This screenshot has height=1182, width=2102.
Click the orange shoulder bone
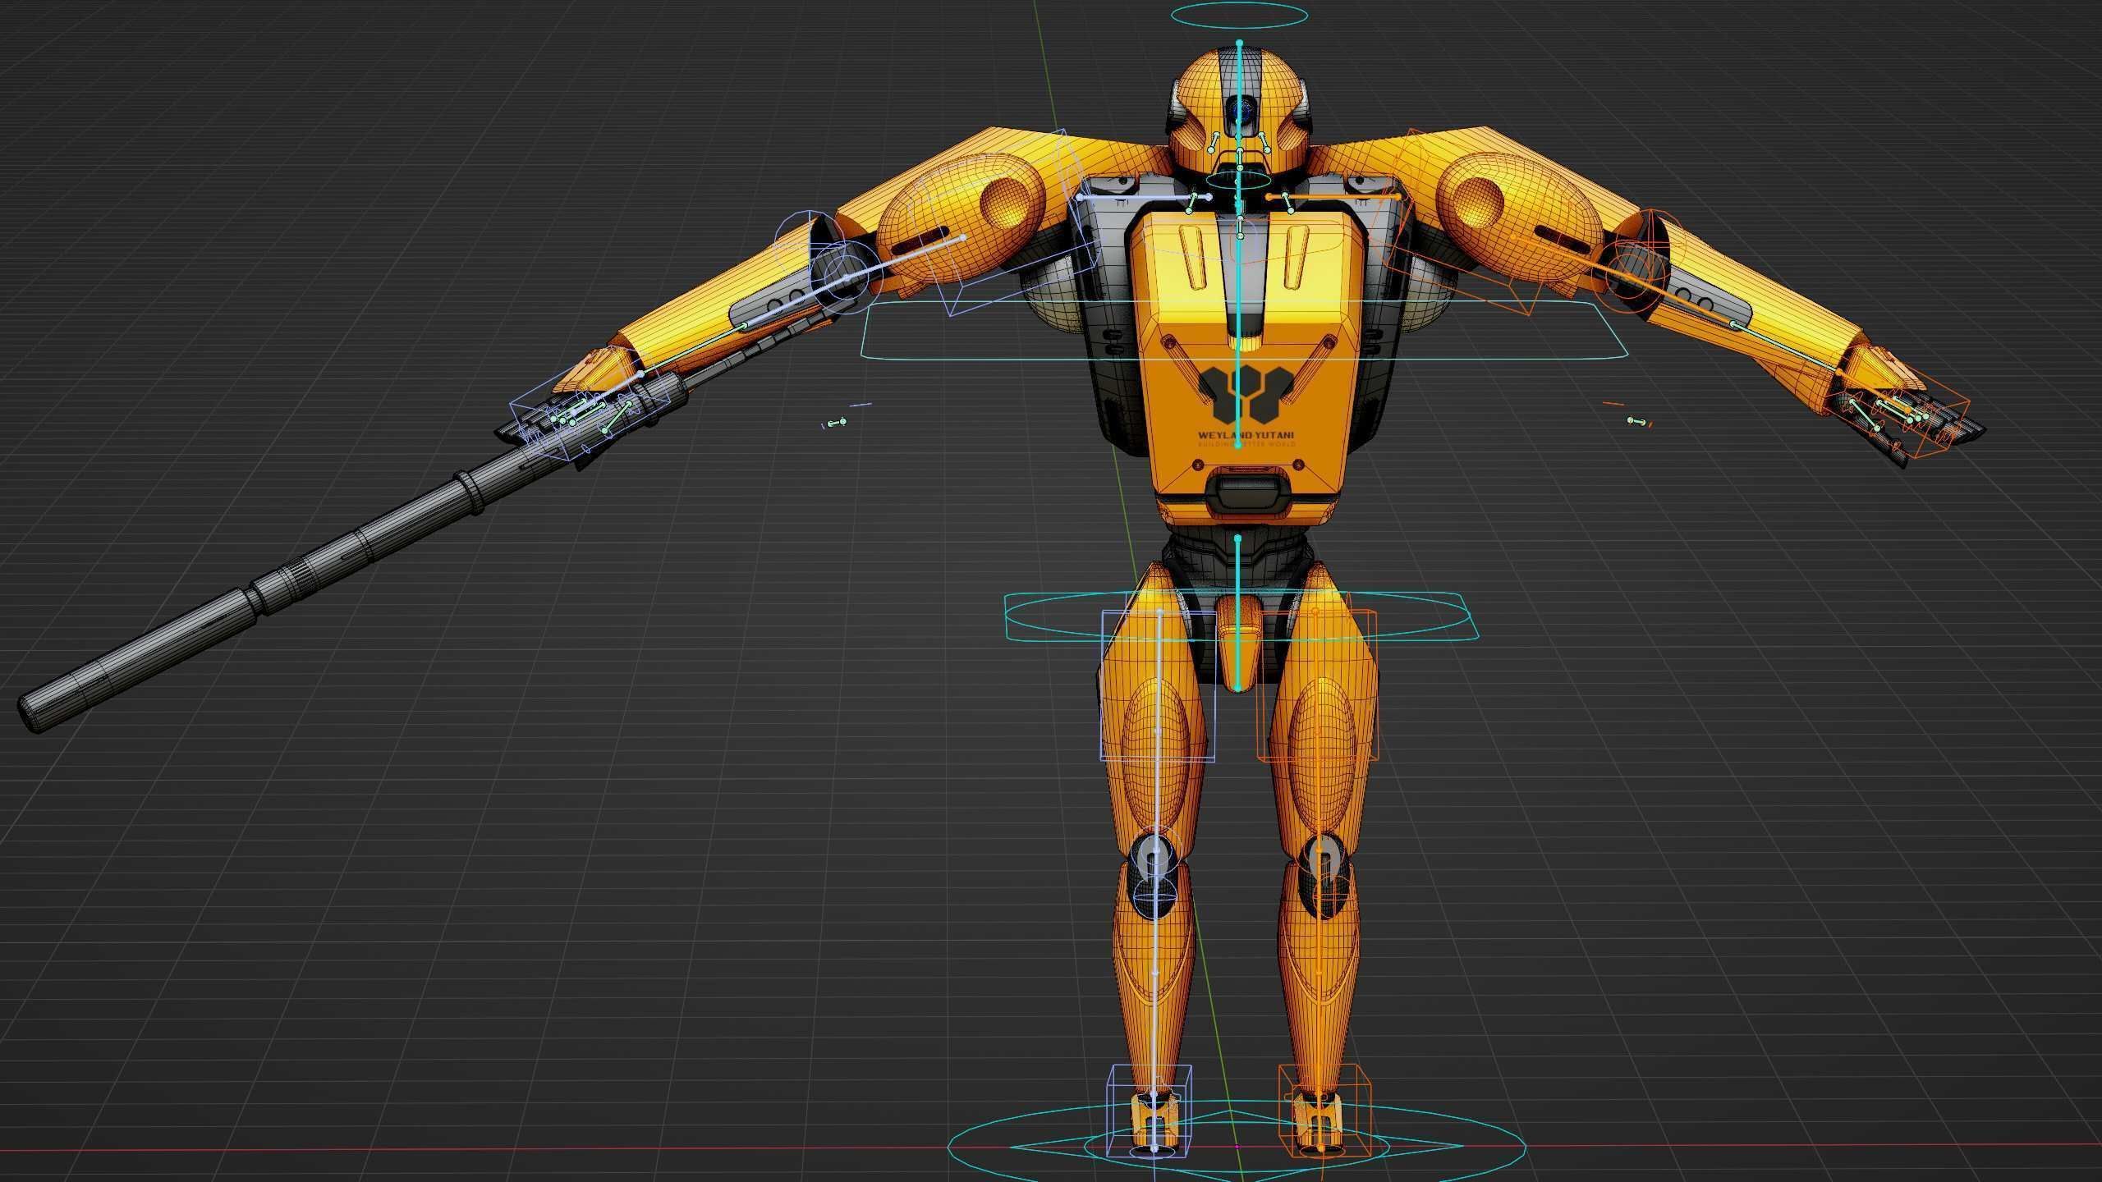point(1333,197)
